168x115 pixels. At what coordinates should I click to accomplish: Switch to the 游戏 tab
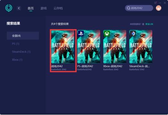pyautogui.click(x=44, y=8)
